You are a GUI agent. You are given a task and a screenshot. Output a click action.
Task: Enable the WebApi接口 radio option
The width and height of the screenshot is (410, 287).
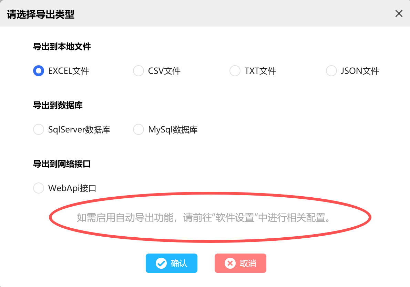pos(39,188)
